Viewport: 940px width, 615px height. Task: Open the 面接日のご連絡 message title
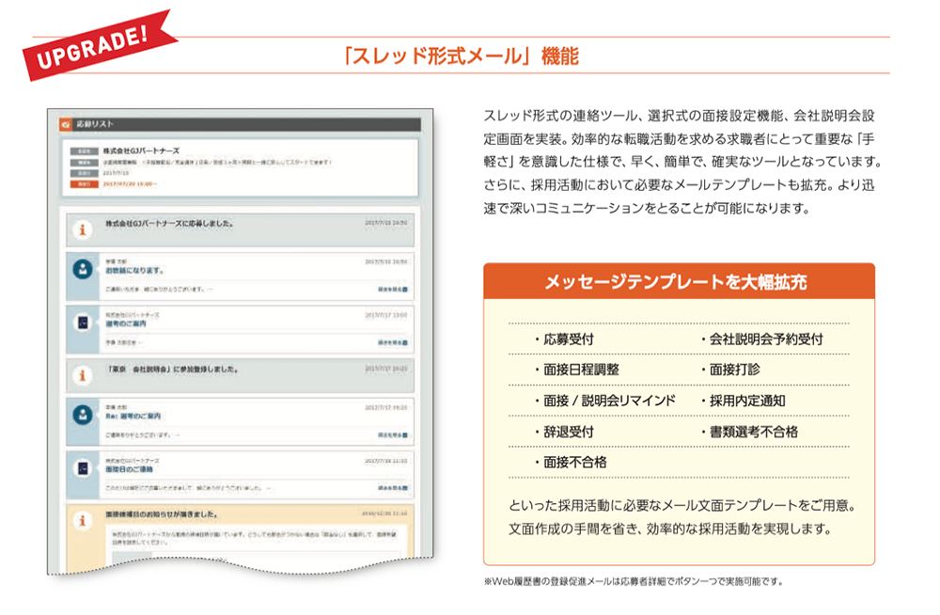click(130, 468)
